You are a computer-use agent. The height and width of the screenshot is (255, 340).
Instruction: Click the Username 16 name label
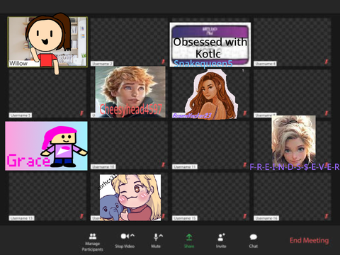(x=266, y=218)
